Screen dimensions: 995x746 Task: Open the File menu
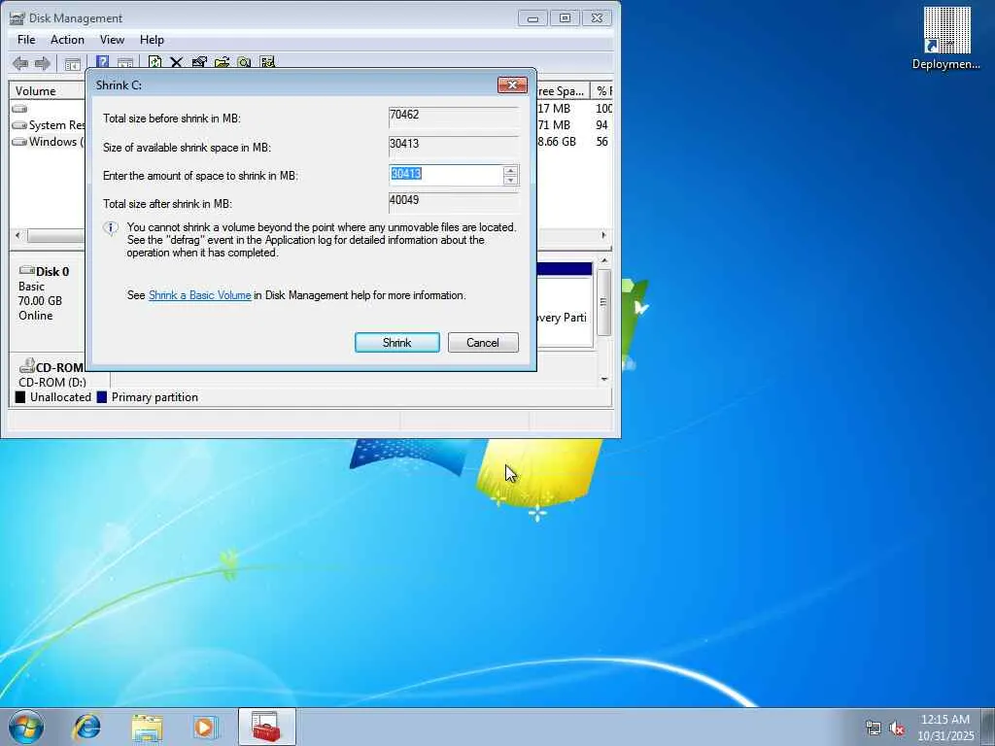point(26,39)
